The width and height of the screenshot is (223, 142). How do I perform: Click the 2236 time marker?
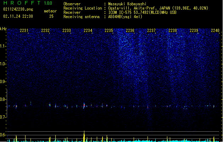(x=130, y=31)
